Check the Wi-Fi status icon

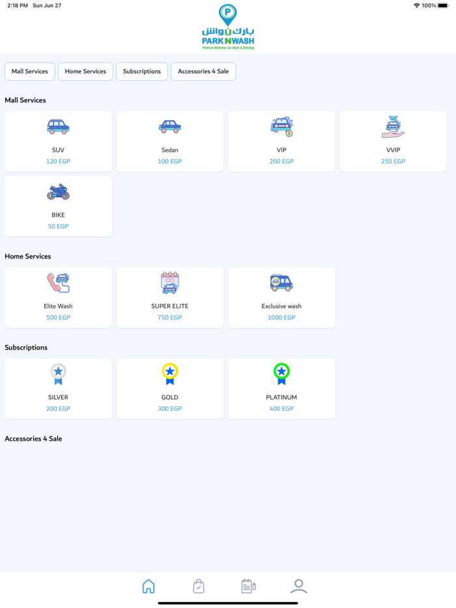(x=417, y=5)
